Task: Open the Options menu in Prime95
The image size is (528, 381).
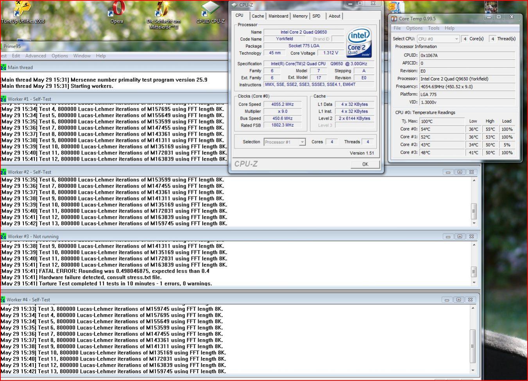Action: [60, 56]
